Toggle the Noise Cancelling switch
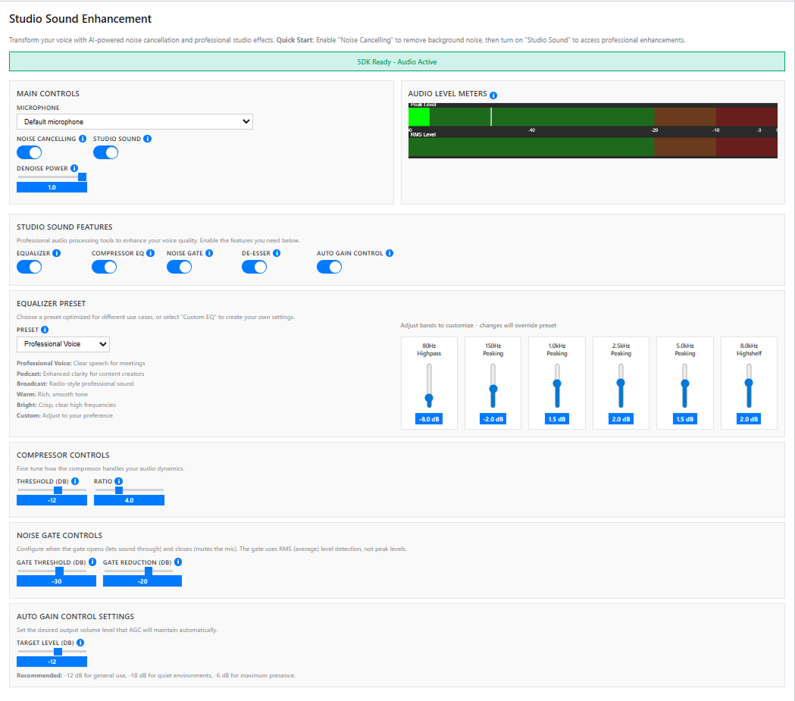Viewport: 795px width, 701px height. pyautogui.click(x=30, y=152)
